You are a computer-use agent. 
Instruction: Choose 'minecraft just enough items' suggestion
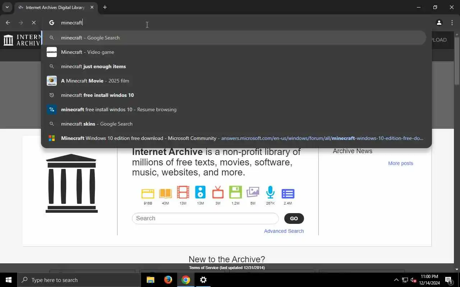point(234,66)
